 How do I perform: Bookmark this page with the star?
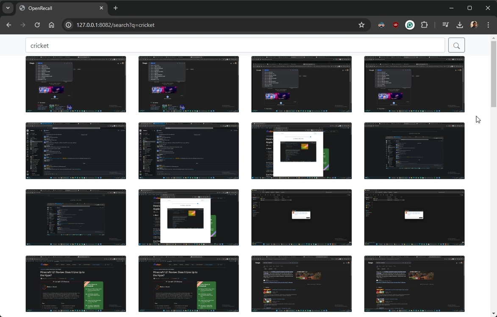361,25
